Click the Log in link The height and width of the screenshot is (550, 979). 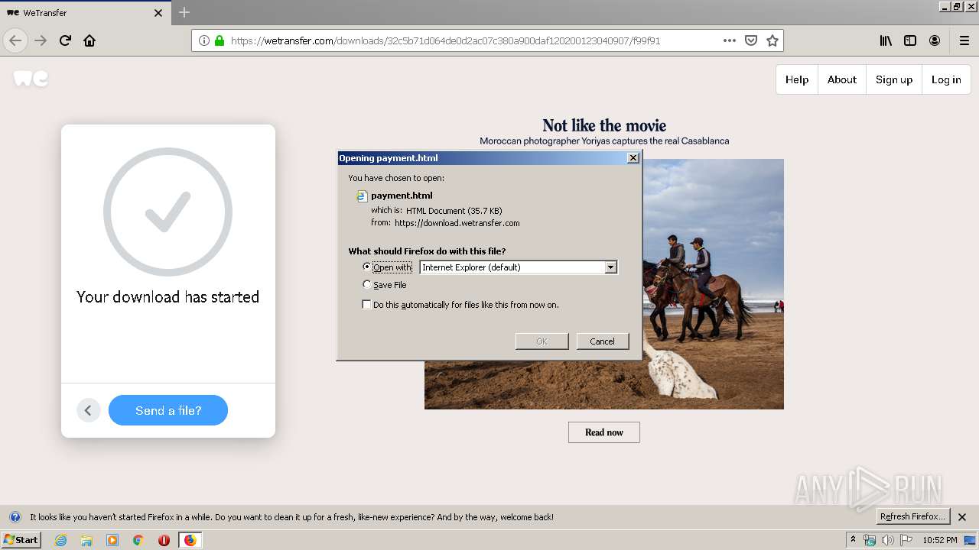(946, 79)
